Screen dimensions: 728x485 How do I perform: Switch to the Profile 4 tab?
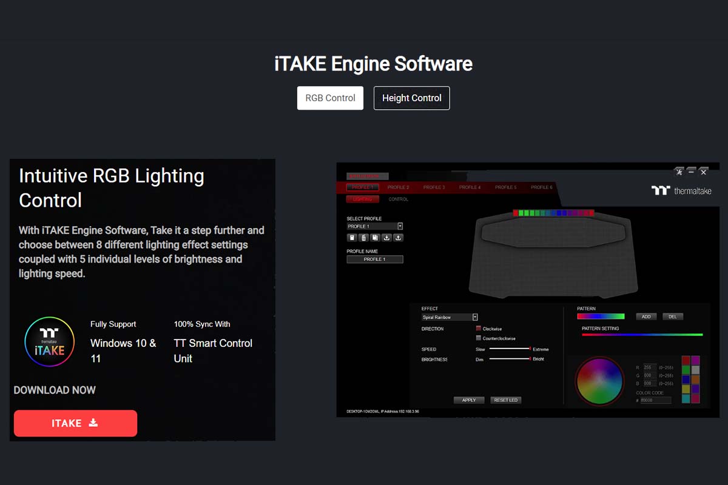(470, 187)
